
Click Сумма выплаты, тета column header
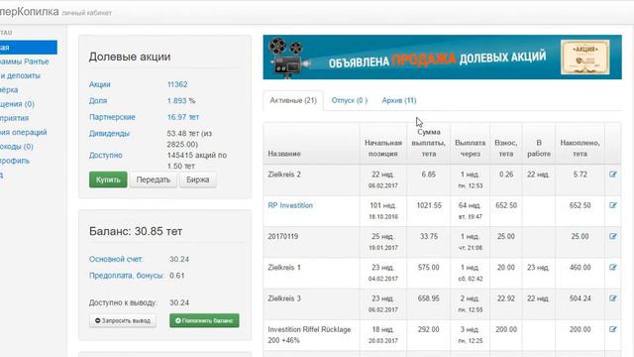pyautogui.click(x=429, y=143)
